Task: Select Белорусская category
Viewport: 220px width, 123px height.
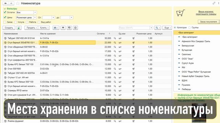Action: coord(188,45)
